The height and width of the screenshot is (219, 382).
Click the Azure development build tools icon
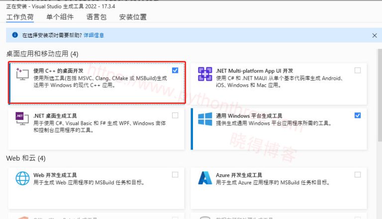click(205, 178)
